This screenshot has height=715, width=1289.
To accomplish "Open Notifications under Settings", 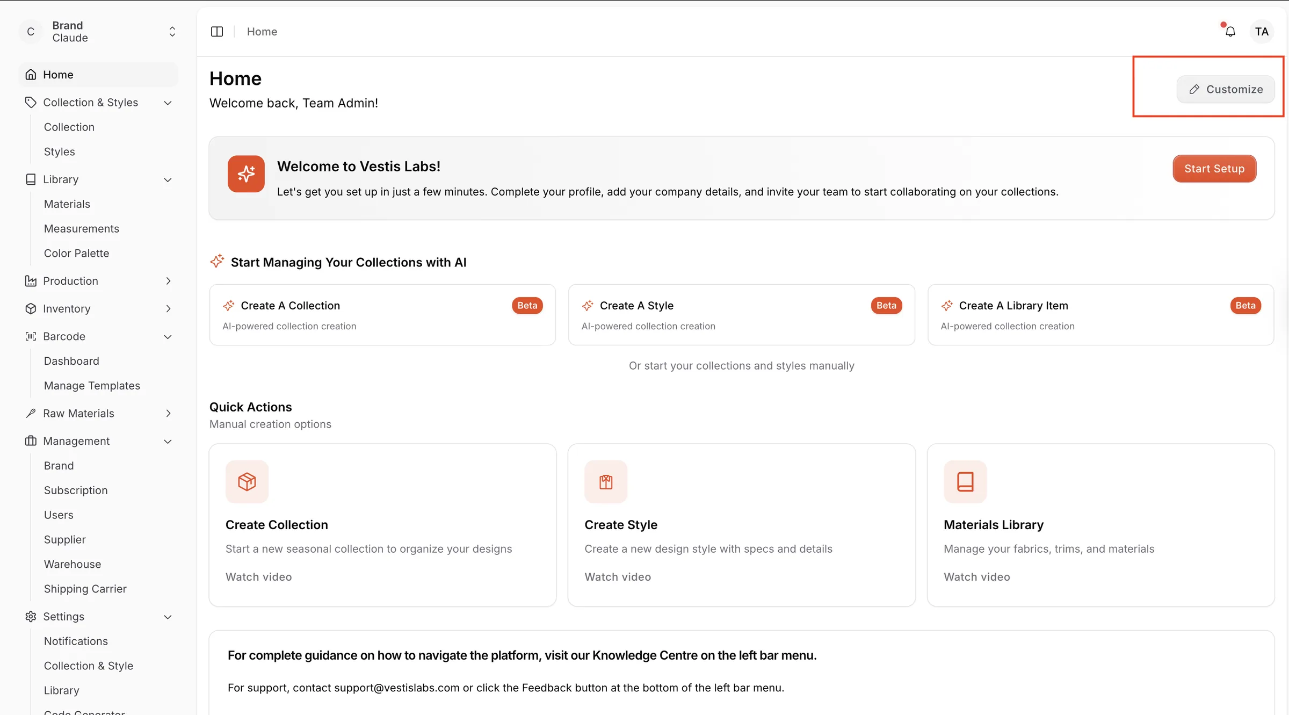I will click(x=76, y=641).
